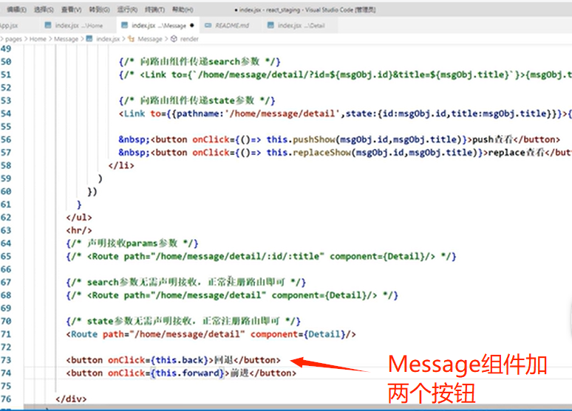Click the method cube icon before render
Viewport: 572px width, 411px height.
coord(174,38)
